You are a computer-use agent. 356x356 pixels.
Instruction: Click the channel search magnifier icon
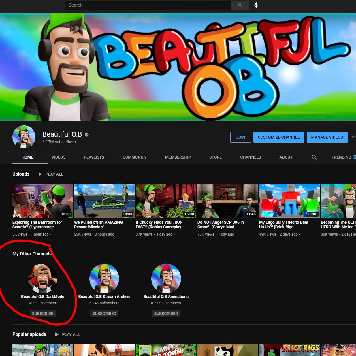point(314,157)
